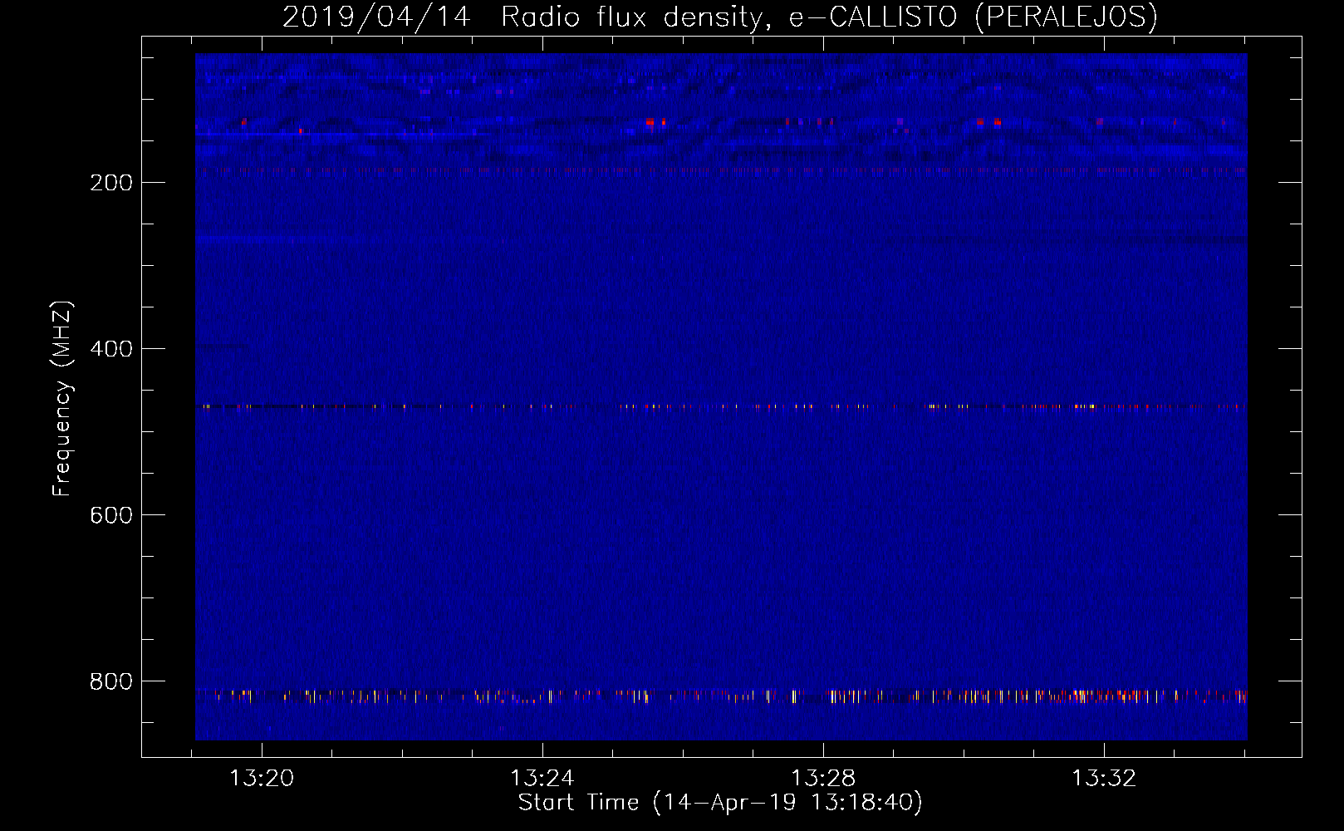
Task: Click the 13:24 time axis label
Action: click(542, 779)
